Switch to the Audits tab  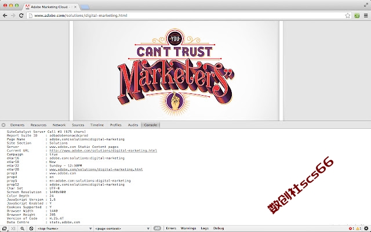(x=133, y=125)
